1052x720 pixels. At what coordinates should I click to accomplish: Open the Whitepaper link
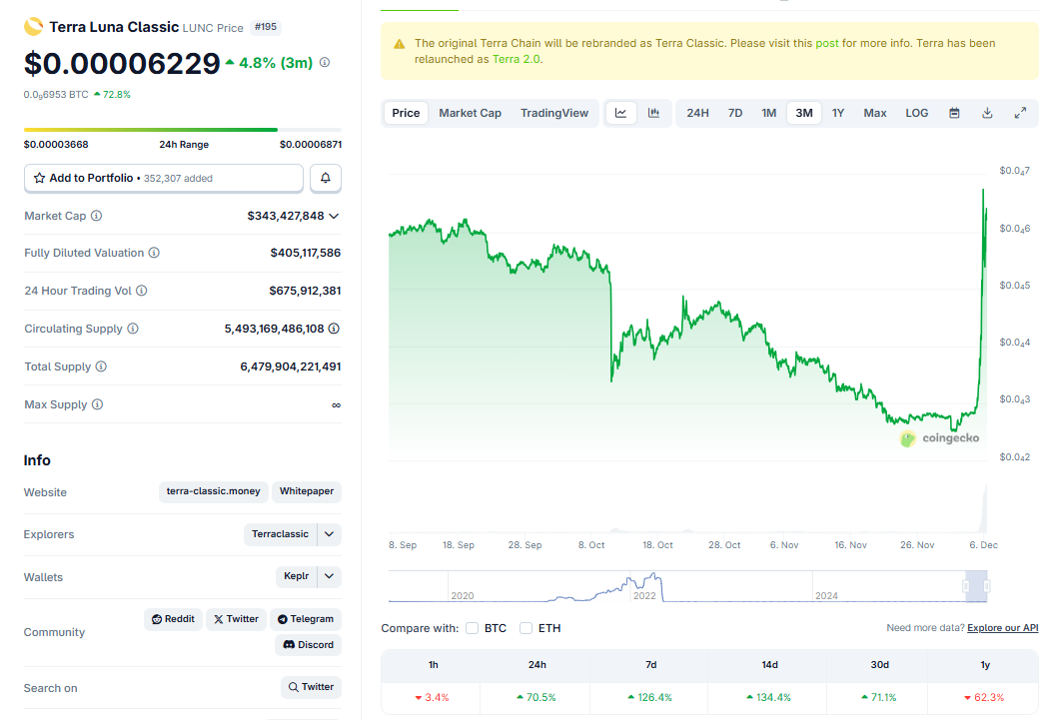(306, 491)
